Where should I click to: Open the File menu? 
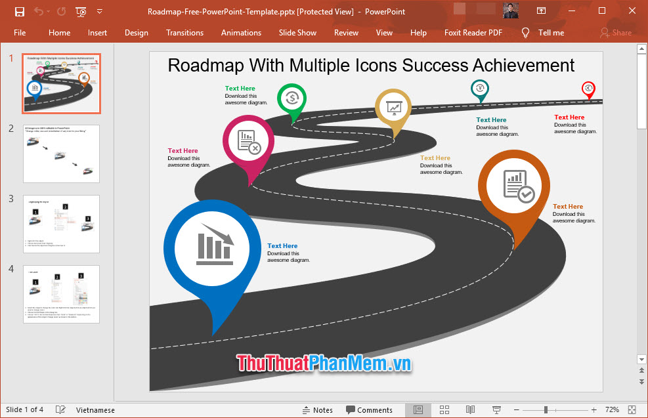coord(20,32)
